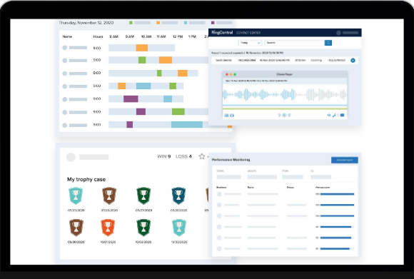414x279 pixels.
Task: Click the star icon beside LOSS 4
Action: click(202, 156)
